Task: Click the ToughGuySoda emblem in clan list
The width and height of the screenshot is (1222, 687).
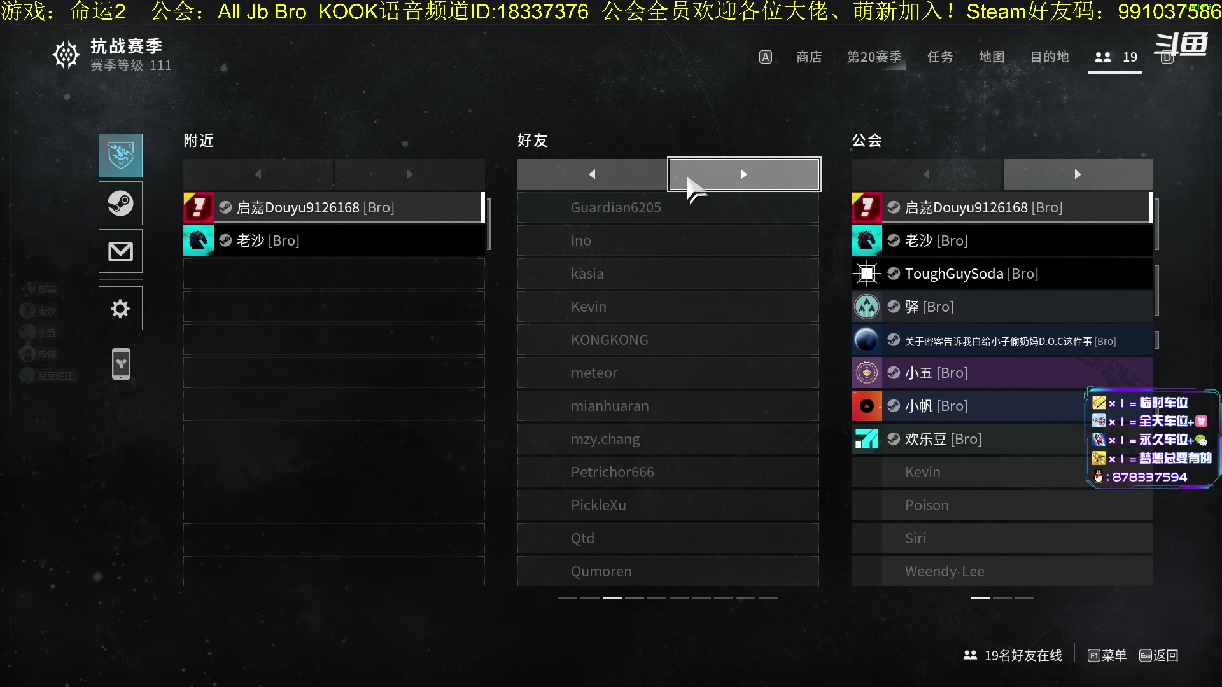Action: click(867, 274)
